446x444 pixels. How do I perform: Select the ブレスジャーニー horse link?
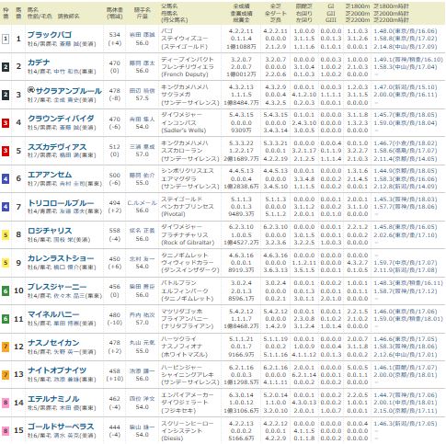point(57,287)
